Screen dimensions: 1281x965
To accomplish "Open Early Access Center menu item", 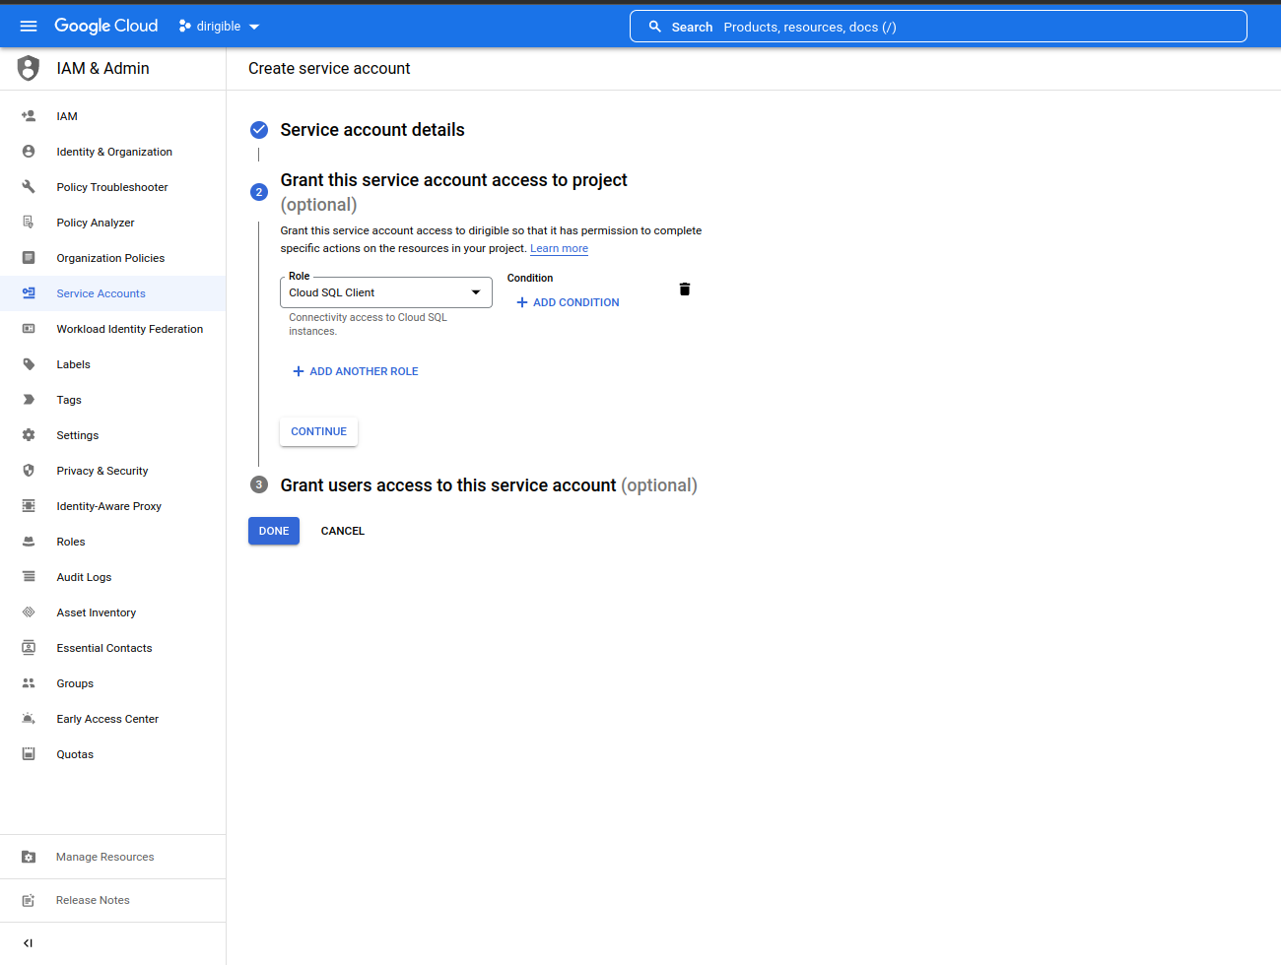I will [x=113, y=719].
